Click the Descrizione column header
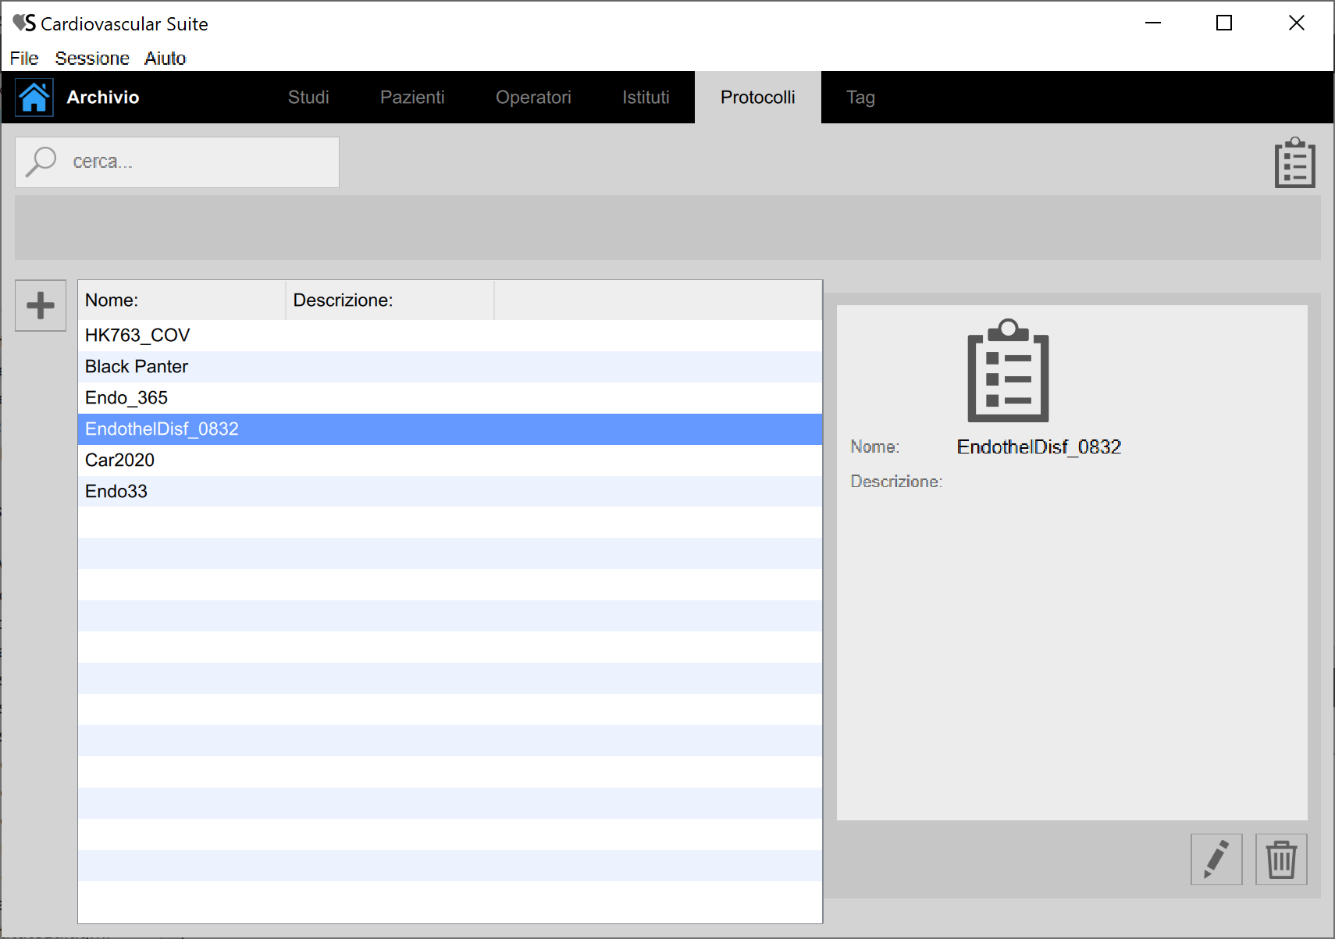The height and width of the screenshot is (939, 1335). pos(389,301)
